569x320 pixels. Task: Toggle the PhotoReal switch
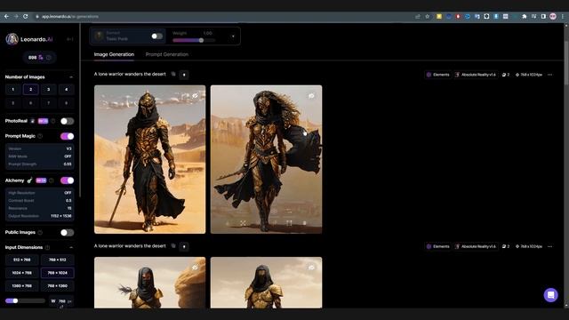click(68, 121)
